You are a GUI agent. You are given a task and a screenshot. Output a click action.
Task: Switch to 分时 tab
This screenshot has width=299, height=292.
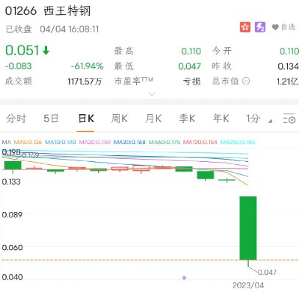(15, 118)
